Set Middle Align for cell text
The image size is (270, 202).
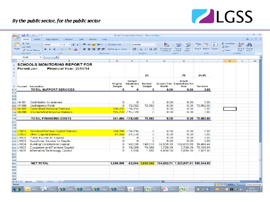pyautogui.click(x=89, y=45)
